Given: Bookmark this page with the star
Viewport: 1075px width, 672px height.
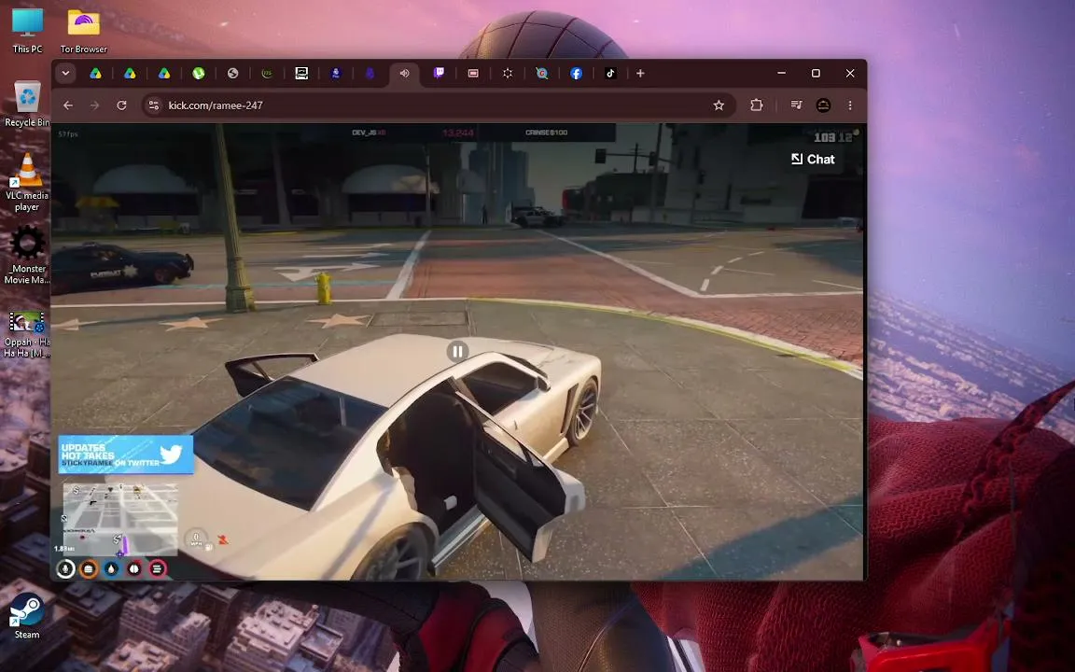Looking at the screenshot, I should tap(719, 105).
